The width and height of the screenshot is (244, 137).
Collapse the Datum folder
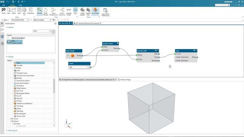[x=10, y=121]
